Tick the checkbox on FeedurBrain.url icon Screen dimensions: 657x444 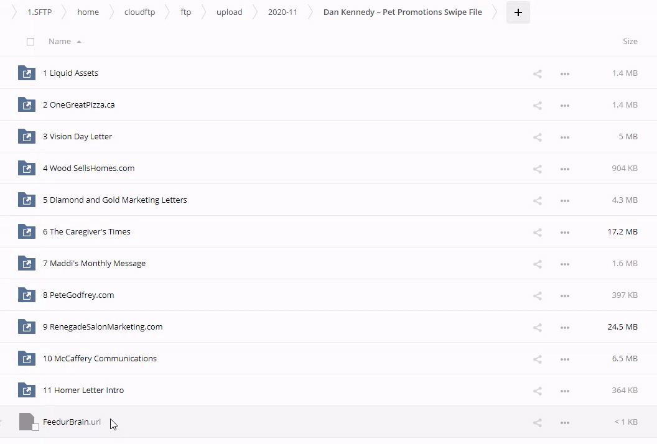[x=35, y=427]
